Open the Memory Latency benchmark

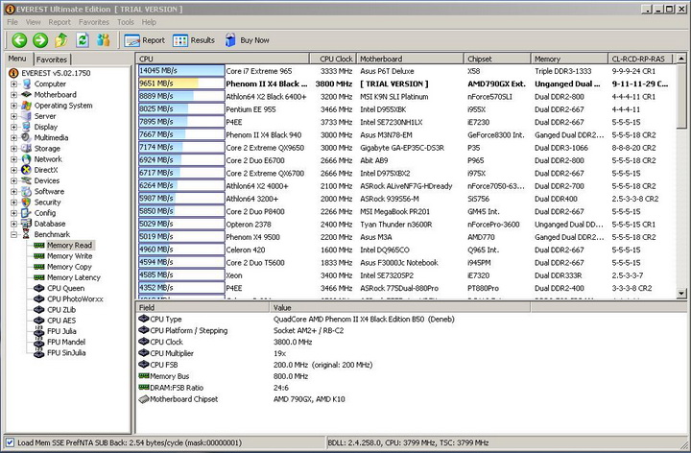click(74, 277)
